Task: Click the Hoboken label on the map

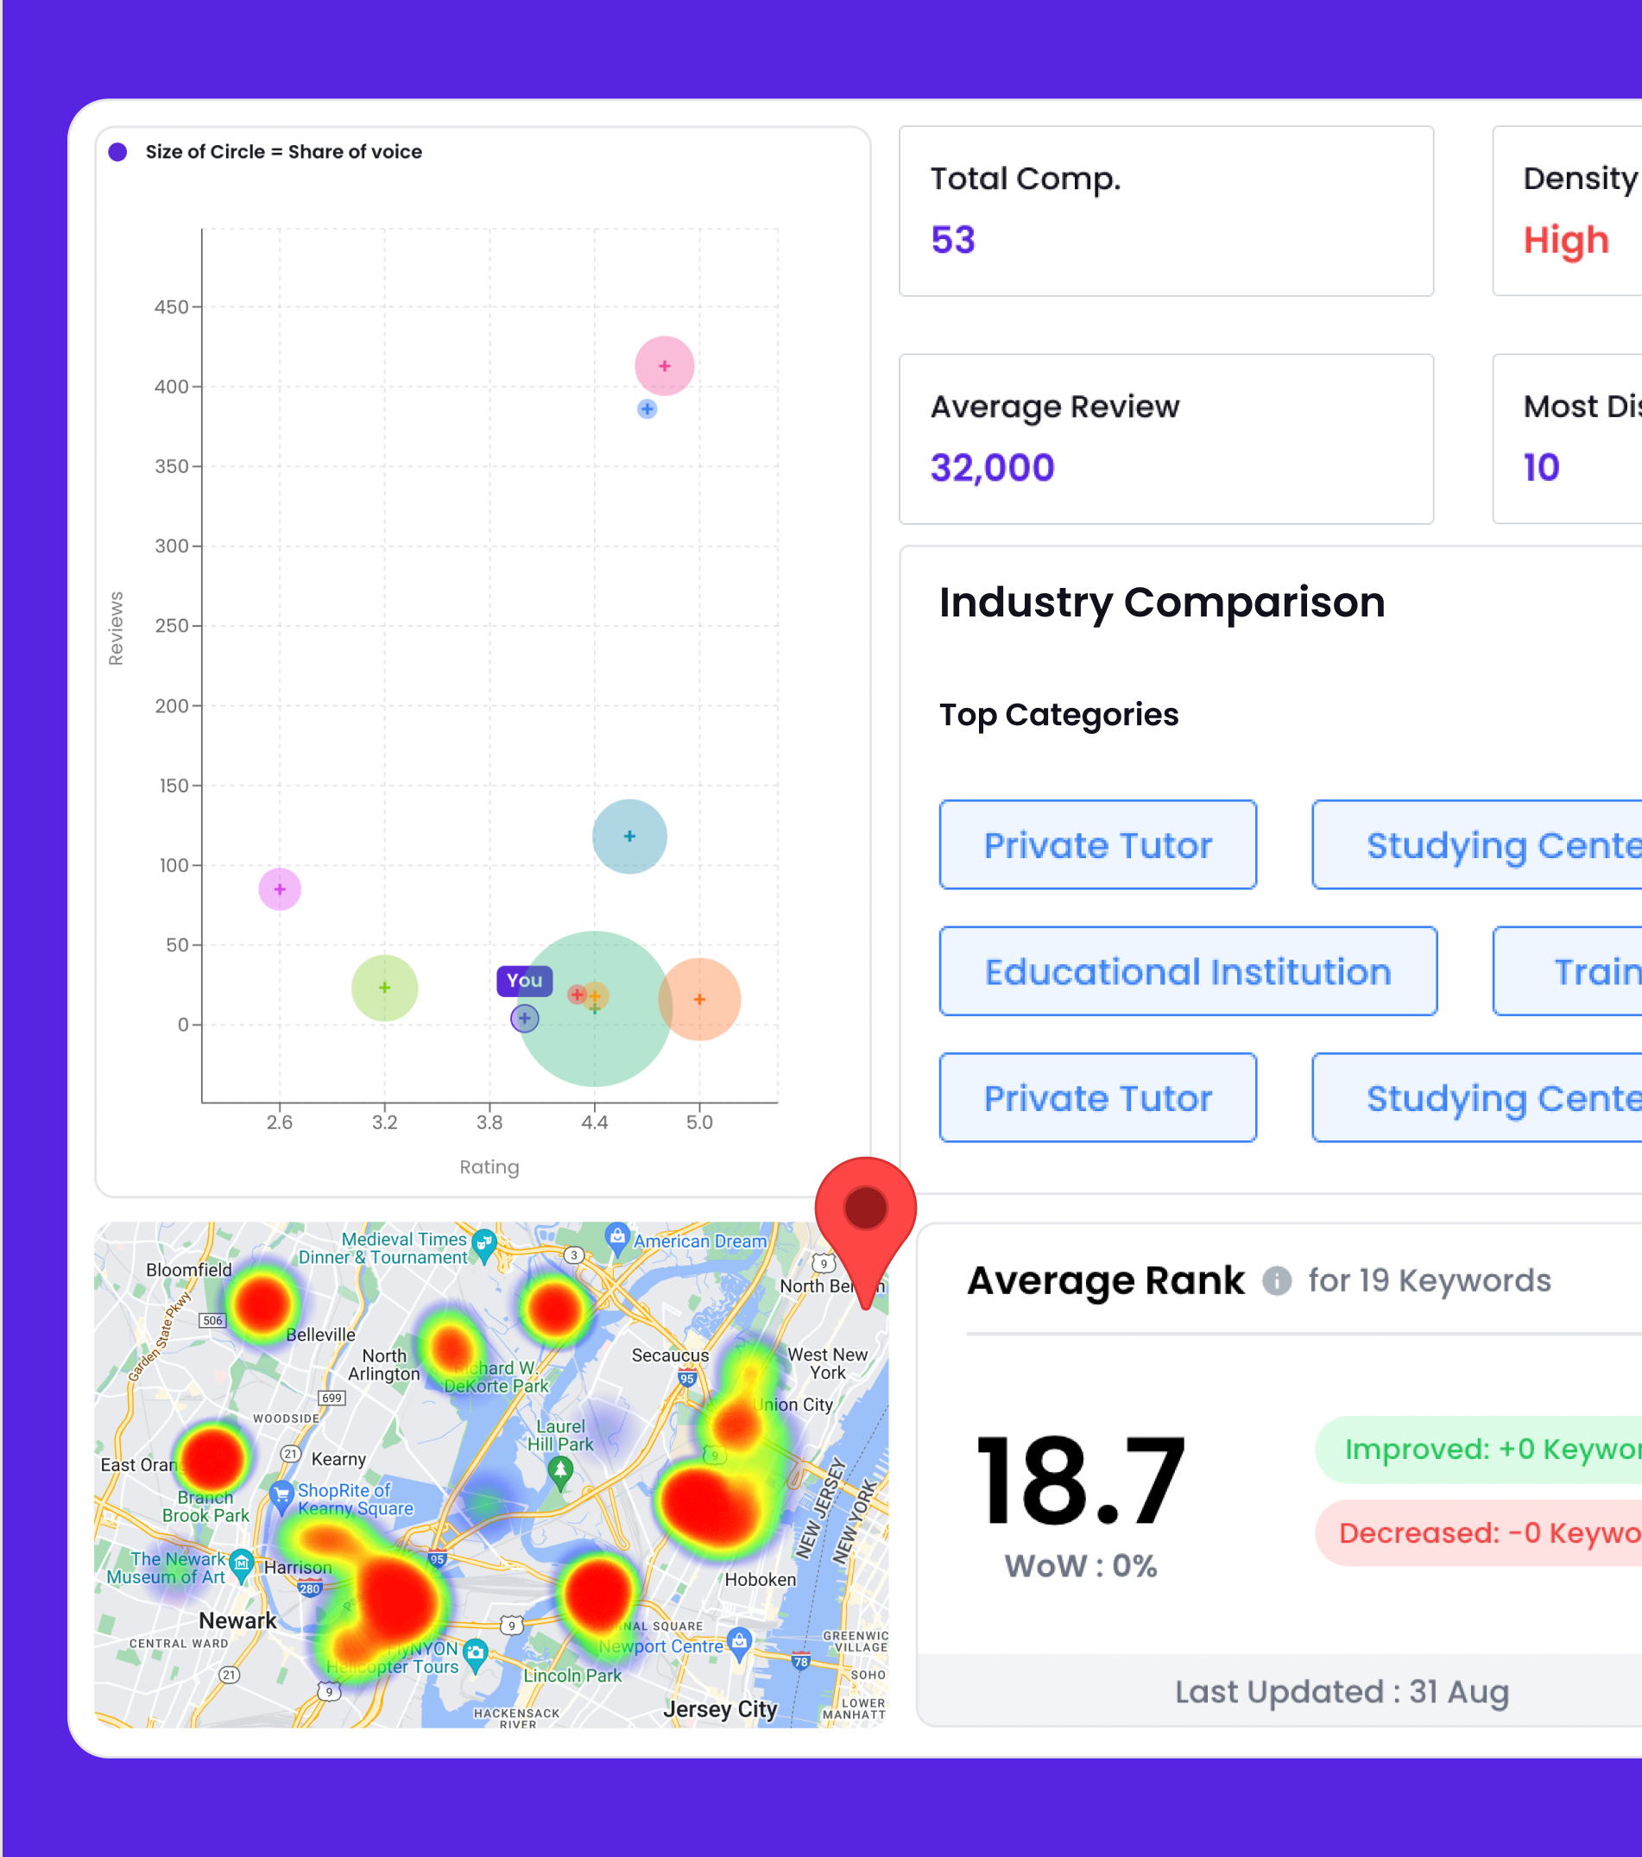Action: pos(760,1579)
